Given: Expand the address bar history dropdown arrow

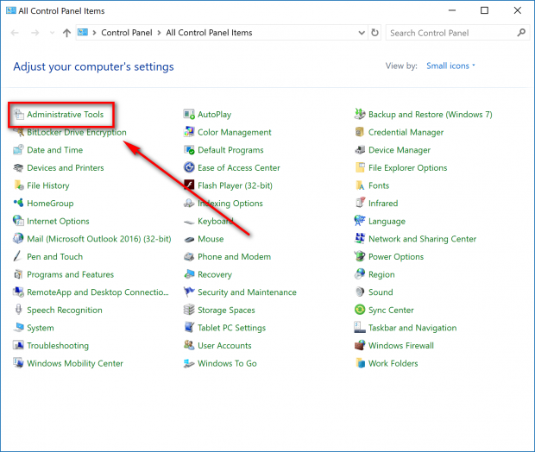Looking at the screenshot, I should pos(362,33).
